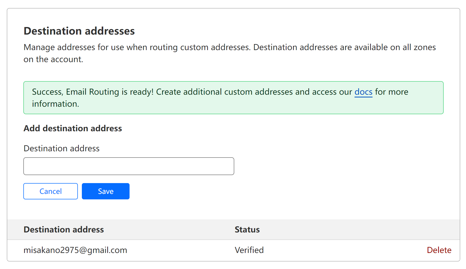Click the word Success in green banner
466x269 pixels.
[x=47, y=92]
